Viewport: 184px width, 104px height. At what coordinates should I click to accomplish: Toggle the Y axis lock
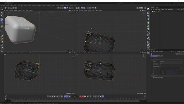tap(11, 8)
